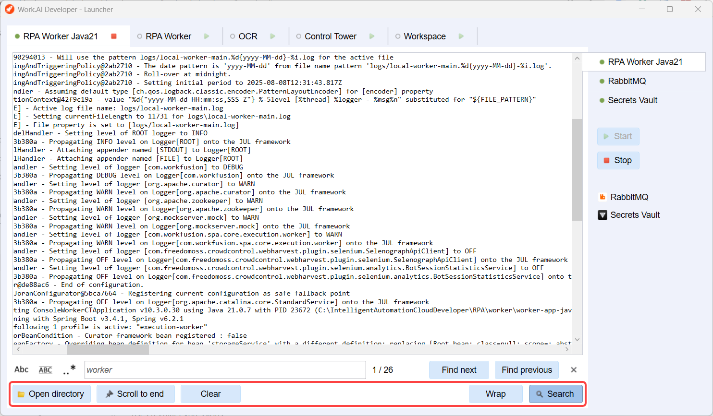
Task: Start RPA Worker from tab play icon
Action: [x=207, y=36]
